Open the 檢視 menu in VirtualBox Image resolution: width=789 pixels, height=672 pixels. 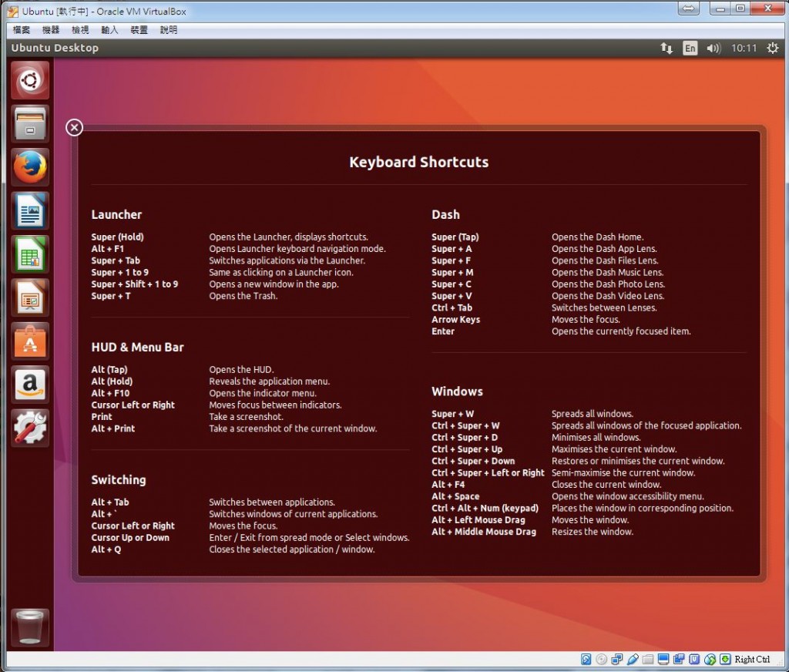click(80, 30)
